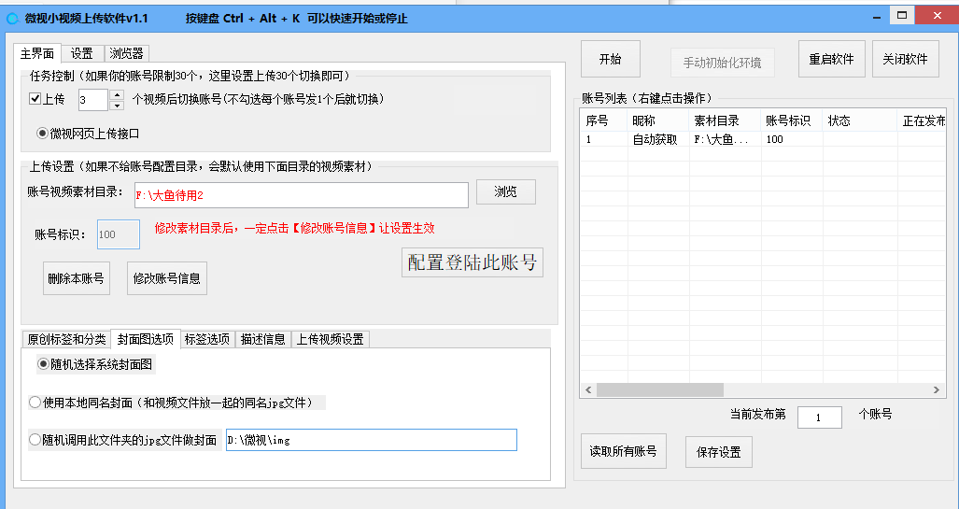Open the 上传视频设置 tab

coord(331,339)
